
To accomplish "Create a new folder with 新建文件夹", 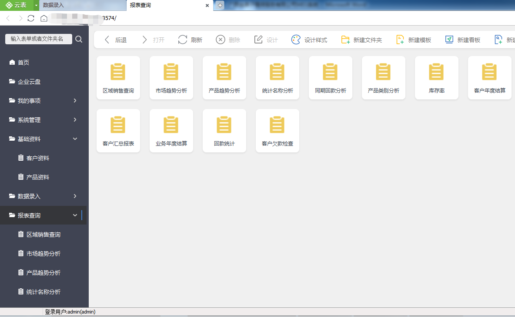I will [361, 40].
